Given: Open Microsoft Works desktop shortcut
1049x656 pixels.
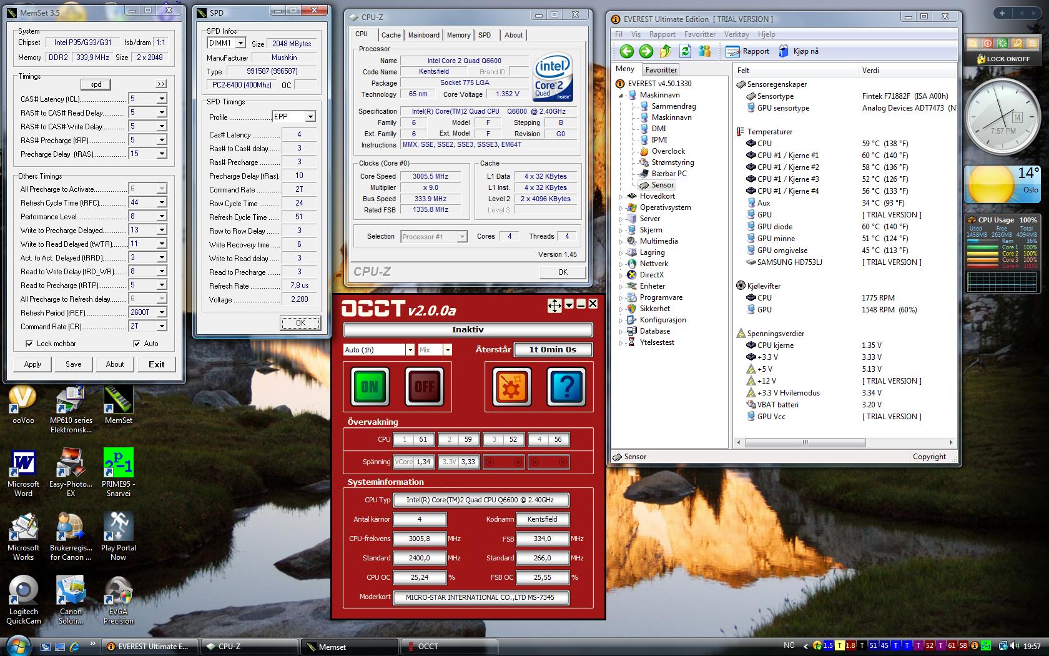Looking at the screenshot, I should [23, 537].
